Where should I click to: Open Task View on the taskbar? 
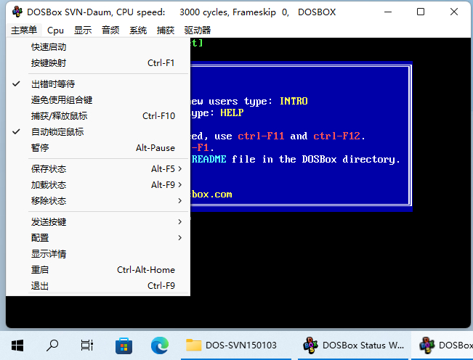[x=87, y=345]
